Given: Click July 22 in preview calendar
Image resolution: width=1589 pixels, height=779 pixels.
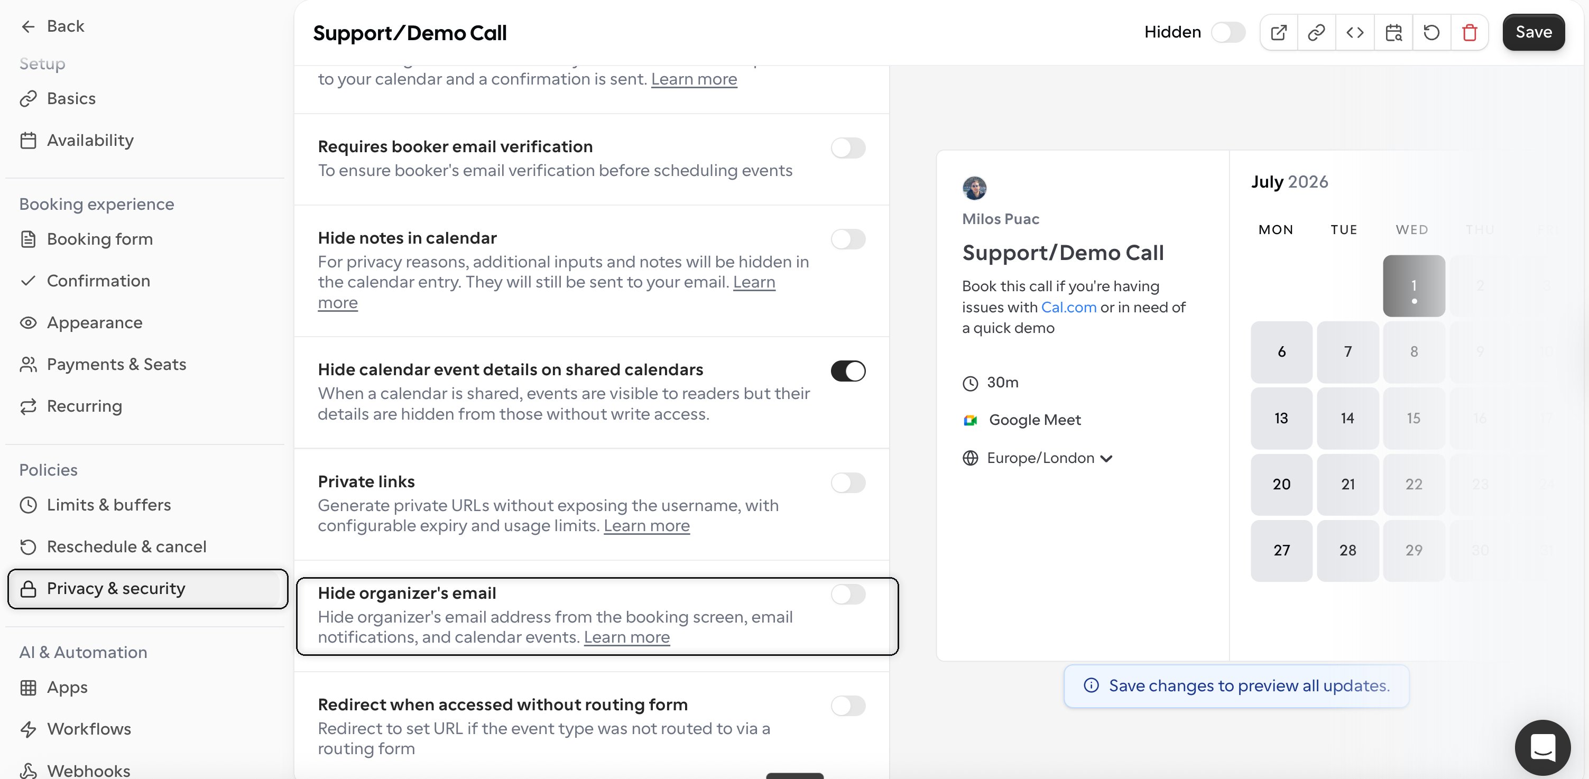Looking at the screenshot, I should click(1413, 485).
